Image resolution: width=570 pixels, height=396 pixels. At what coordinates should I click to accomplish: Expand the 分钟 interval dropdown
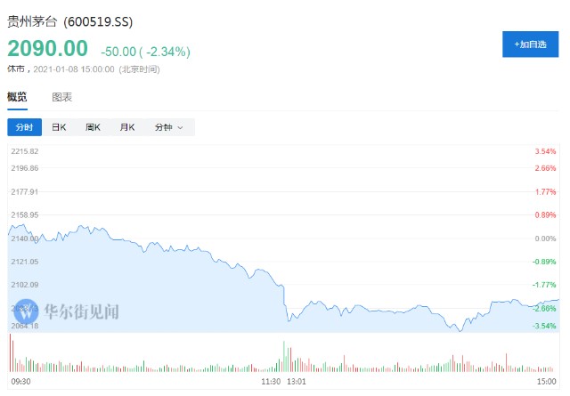click(169, 127)
